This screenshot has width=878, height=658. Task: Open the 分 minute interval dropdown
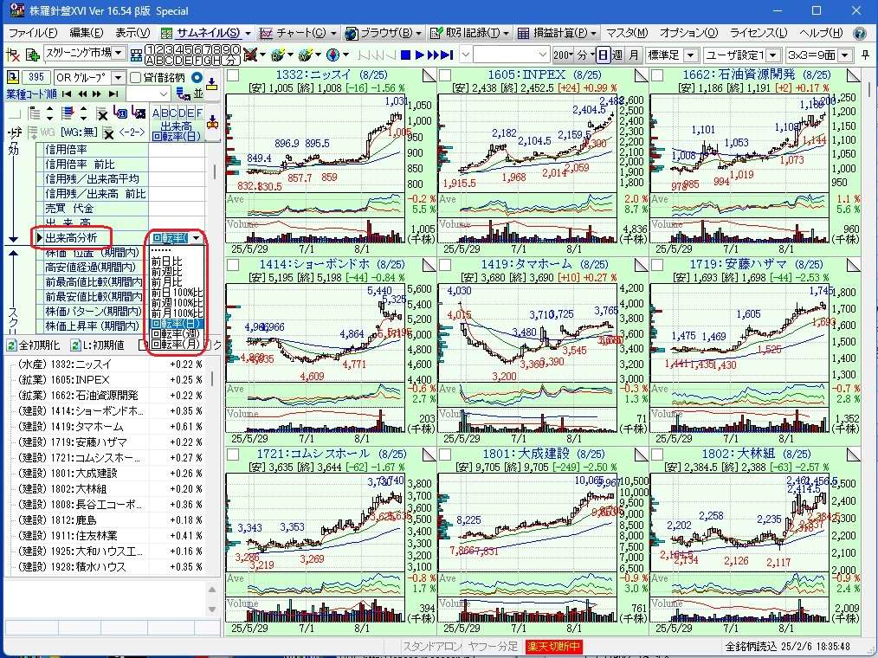(x=585, y=55)
